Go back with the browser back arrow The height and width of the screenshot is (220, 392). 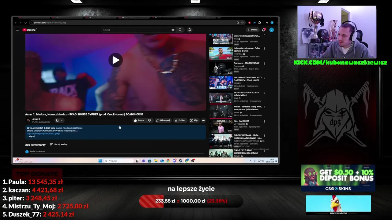[16, 23]
